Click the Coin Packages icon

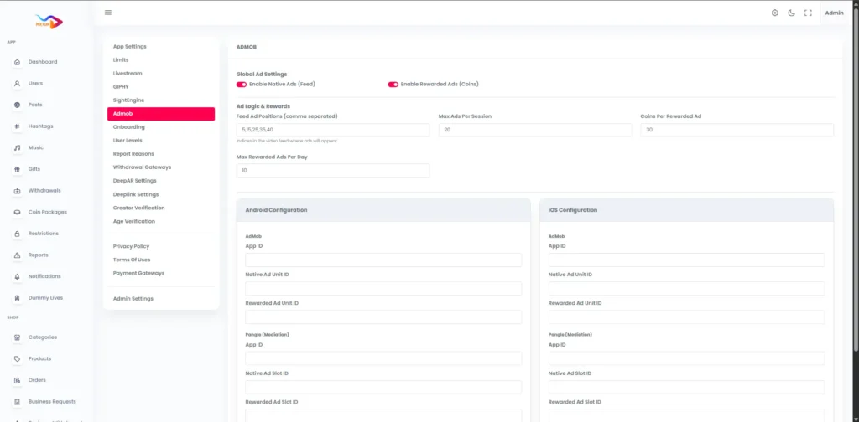[17, 212]
